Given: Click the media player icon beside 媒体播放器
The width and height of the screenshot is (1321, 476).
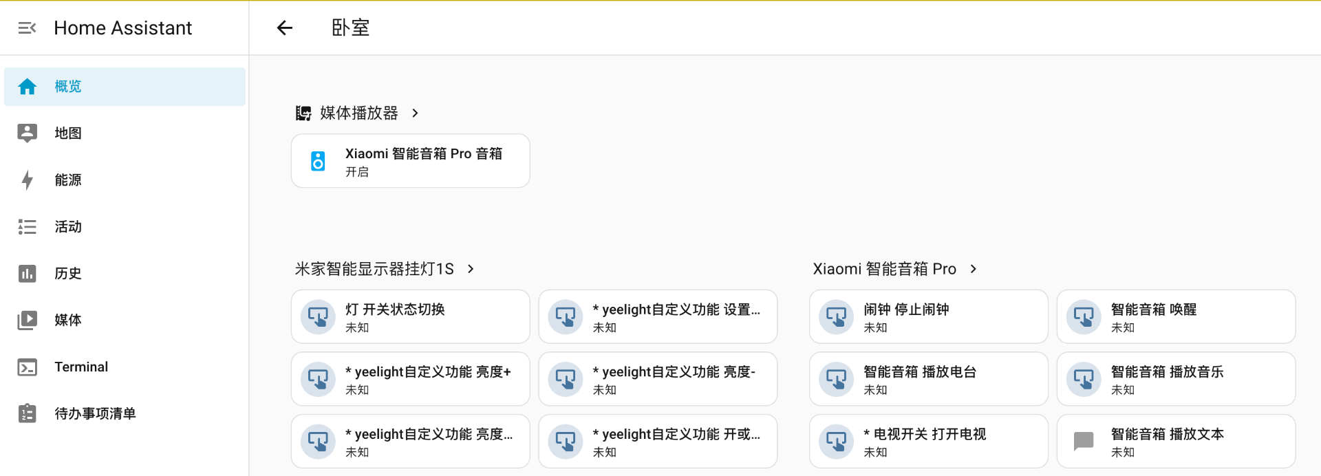Looking at the screenshot, I should point(303,113).
